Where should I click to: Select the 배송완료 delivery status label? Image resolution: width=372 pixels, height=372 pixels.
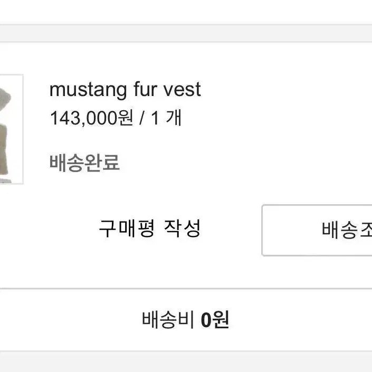(84, 163)
